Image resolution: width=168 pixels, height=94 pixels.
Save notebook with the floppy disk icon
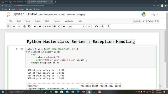pos(8,26)
